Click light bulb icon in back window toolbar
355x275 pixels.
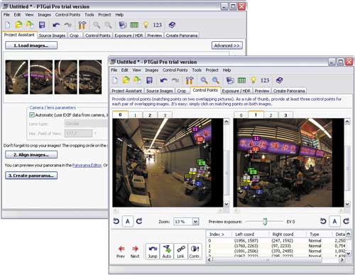pos(146,25)
